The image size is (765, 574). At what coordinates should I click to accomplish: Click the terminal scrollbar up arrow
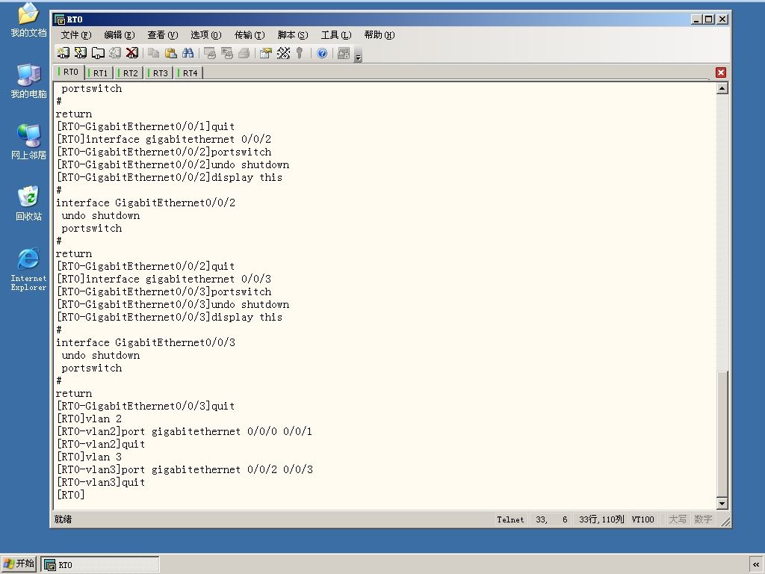click(x=722, y=88)
